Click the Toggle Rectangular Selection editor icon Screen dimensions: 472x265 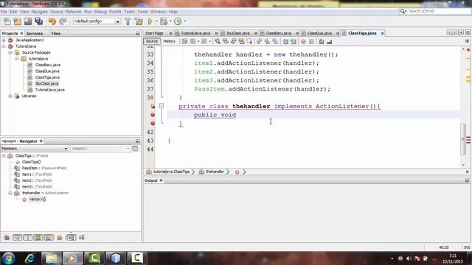coord(249,41)
